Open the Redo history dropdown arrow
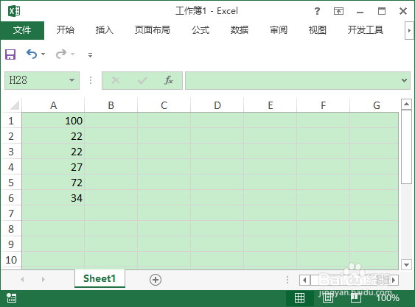The width and height of the screenshot is (415, 307). (72, 54)
